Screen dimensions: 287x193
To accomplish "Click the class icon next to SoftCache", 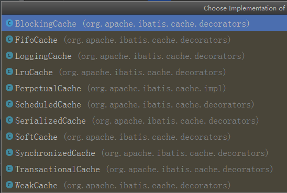I will point(9,136).
